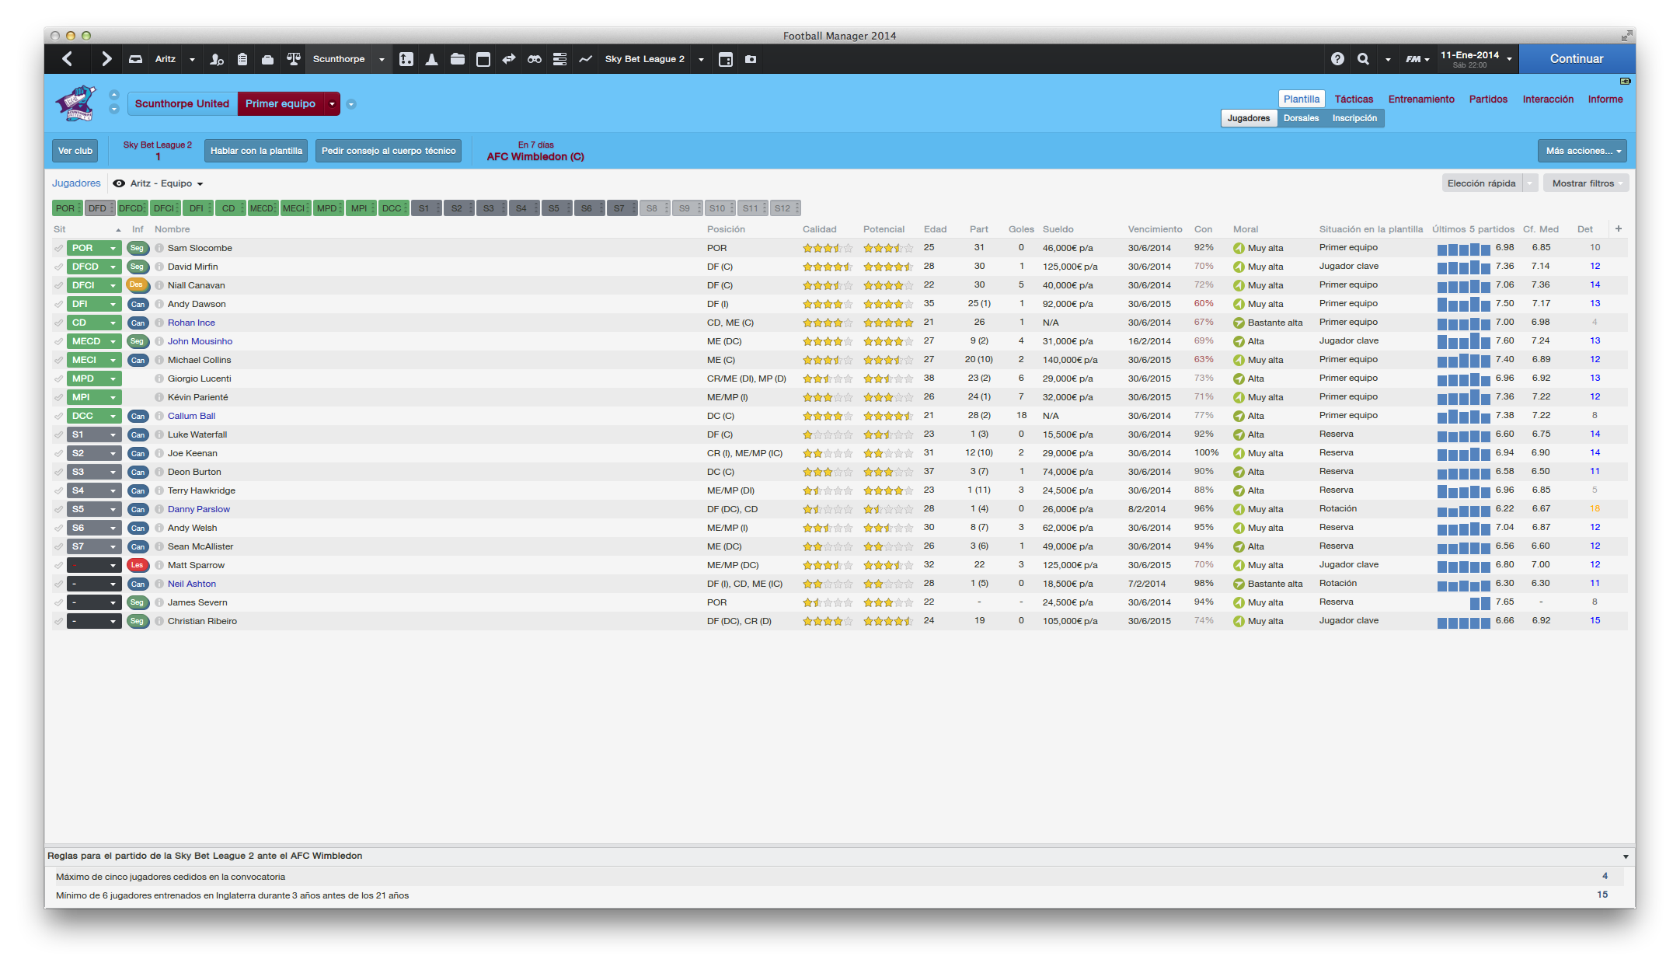Open the Sky Bet League 2 dropdown arrow
1680x970 pixels.
coord(701,59)
